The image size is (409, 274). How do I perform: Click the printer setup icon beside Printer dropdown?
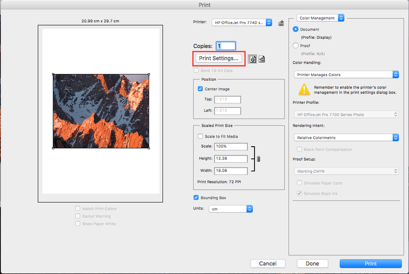281,23
